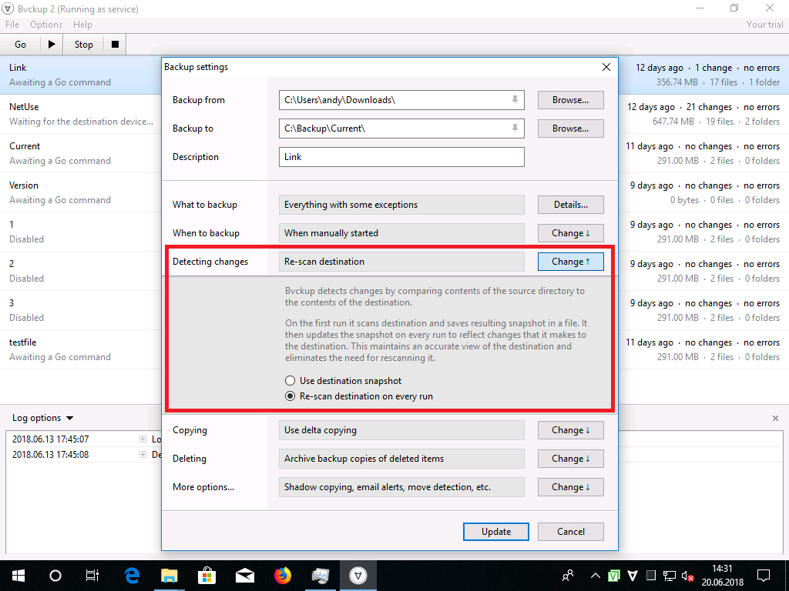Open the Help menu
Image resolution: width=789 pixels, height=591 pixels.
(x=82, y=25)
